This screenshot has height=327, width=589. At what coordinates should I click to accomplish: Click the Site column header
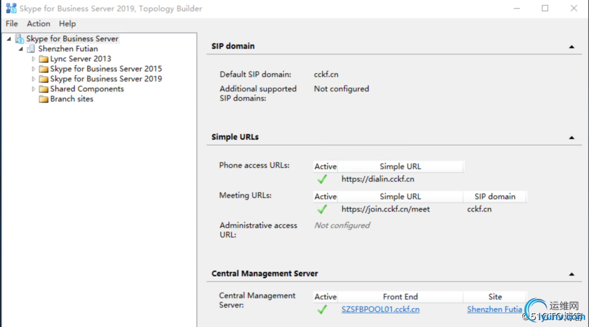coord(495,297)
